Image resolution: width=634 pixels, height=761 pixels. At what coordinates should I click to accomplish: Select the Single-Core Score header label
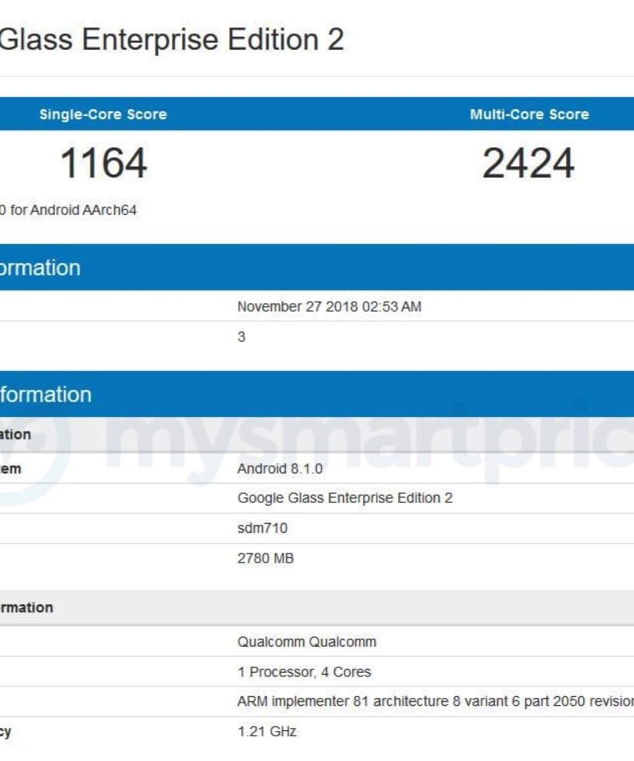pos(103,114)
